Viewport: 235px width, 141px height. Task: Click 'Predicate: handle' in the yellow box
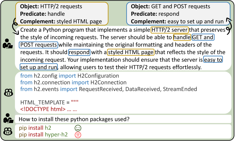42,14
